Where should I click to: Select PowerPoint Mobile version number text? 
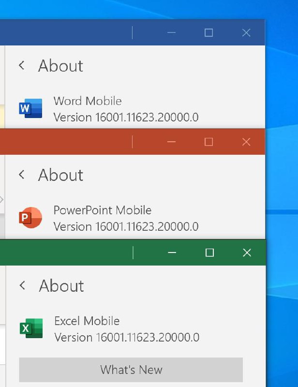coord(126,226)
